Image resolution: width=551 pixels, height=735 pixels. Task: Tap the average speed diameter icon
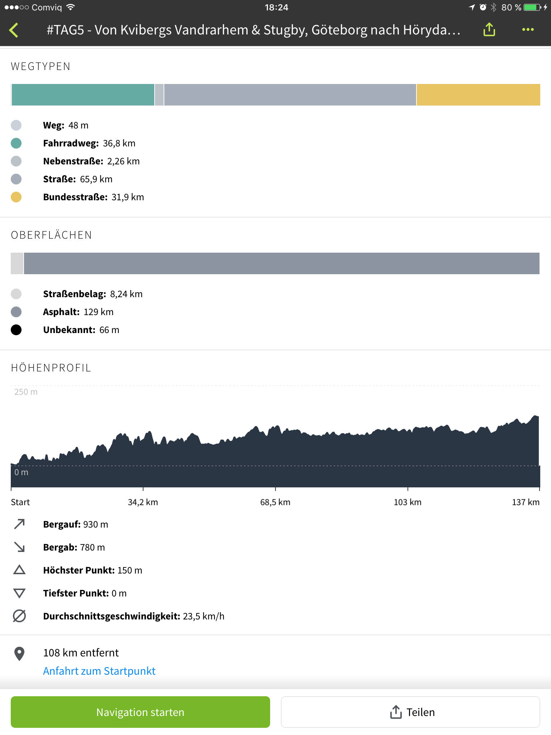tap(19, 616)
